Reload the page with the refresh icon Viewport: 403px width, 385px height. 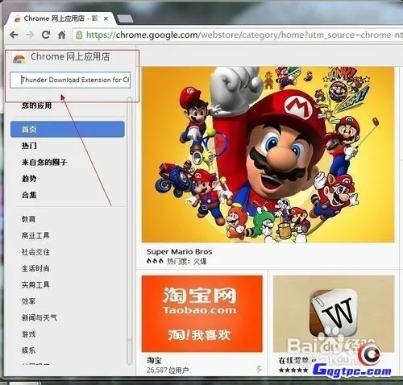[46, 35]
